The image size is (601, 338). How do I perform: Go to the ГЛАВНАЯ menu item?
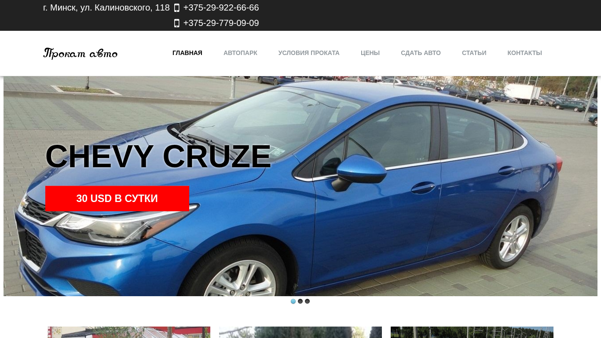pos(187,53)
